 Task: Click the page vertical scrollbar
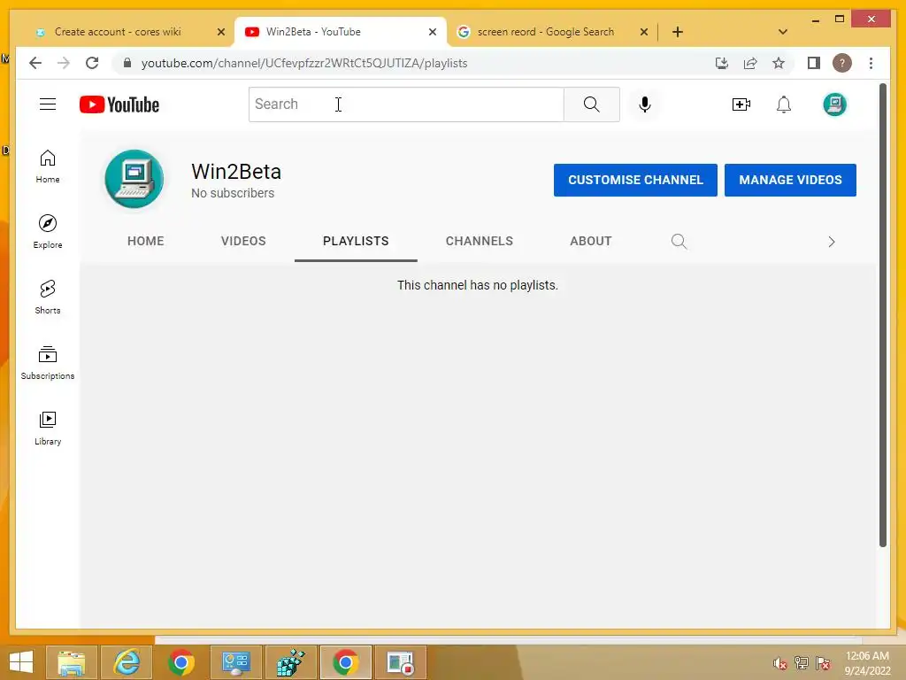(x=882, y=315)
